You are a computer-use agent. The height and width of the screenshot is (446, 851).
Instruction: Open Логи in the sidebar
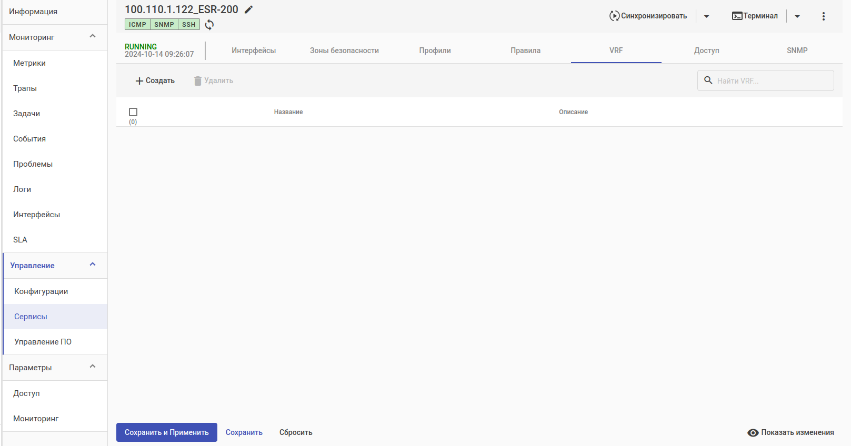pyautogui.click(x=55, y=189)
